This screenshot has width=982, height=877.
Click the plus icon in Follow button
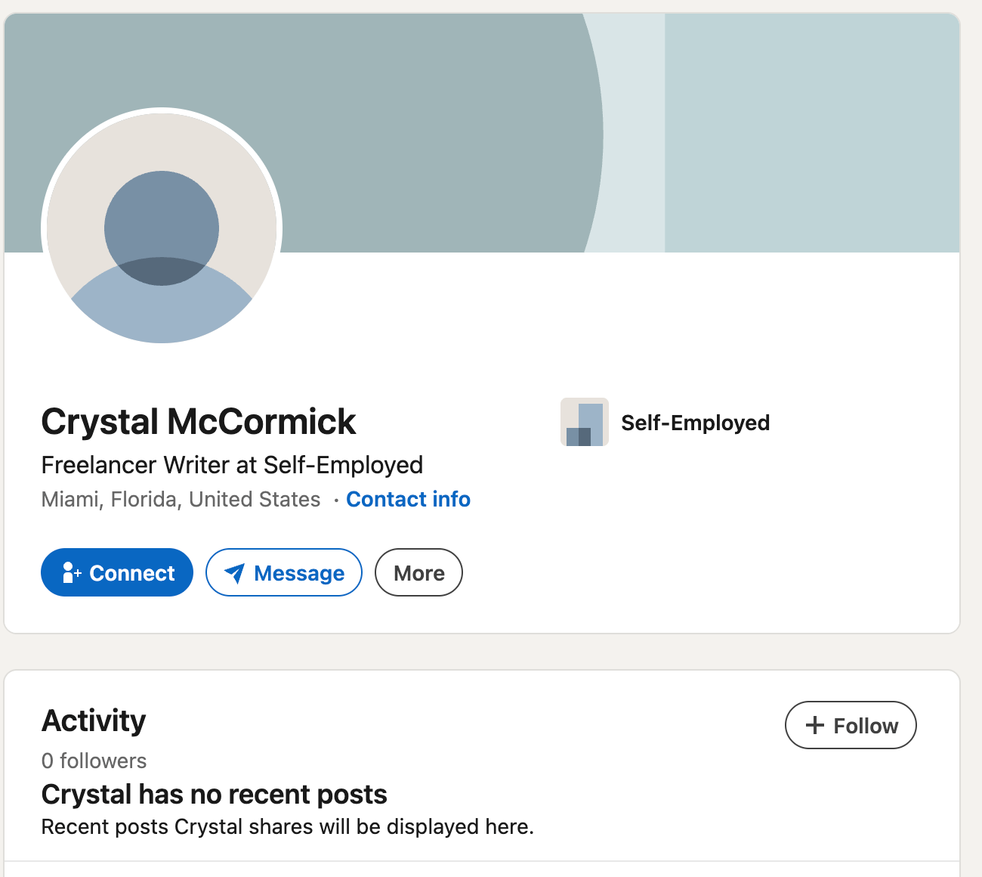(x=814, y=725)
